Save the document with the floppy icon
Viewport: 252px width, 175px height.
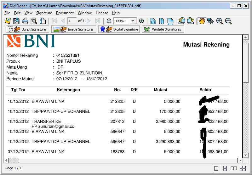click(16, 21)
